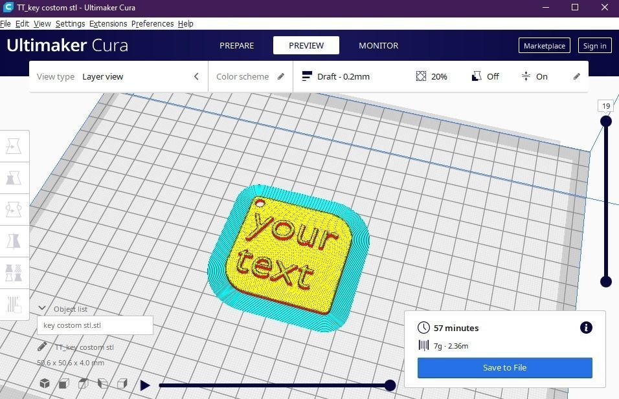
Task: Switch to the PREPARE stage
Action: point(236,45)
